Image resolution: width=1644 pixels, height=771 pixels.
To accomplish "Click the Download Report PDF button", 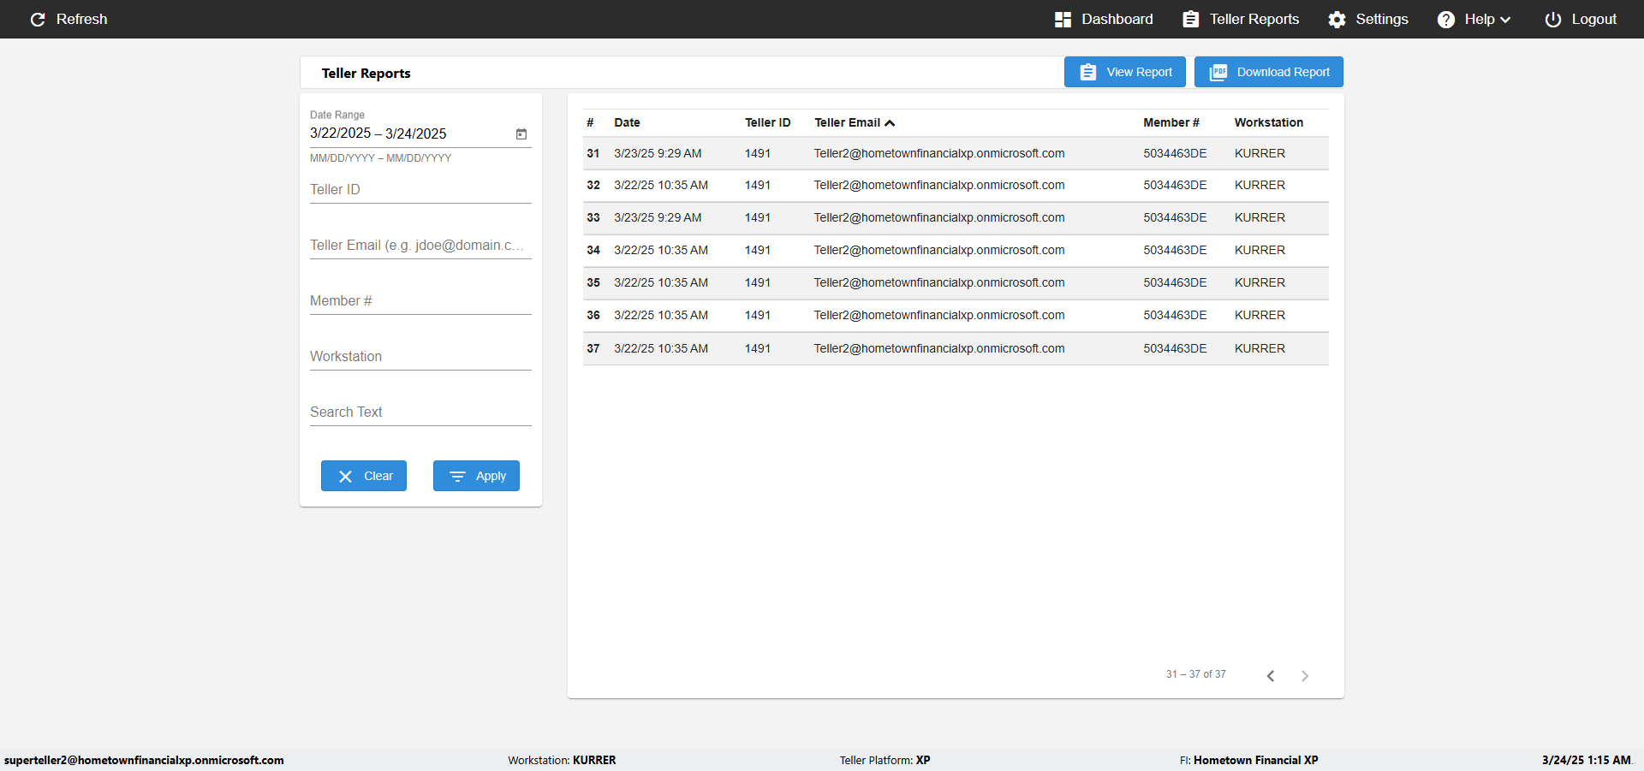I will coord(1269,72).
